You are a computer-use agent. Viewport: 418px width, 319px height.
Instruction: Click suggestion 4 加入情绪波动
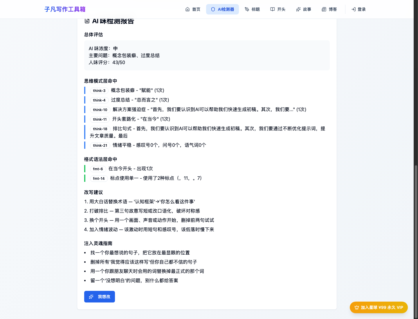click(149, 229)
